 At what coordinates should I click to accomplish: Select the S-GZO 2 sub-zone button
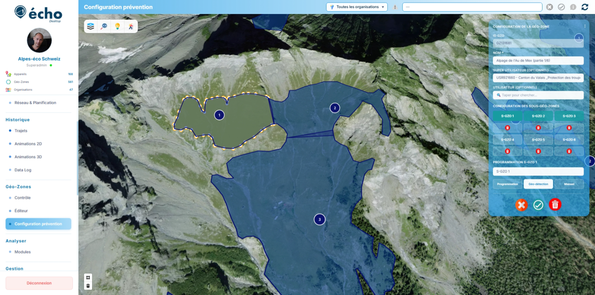(538, 116)
